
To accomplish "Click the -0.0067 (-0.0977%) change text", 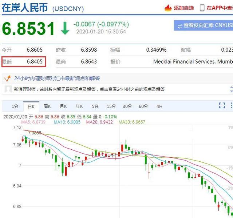I will point(101,24).
